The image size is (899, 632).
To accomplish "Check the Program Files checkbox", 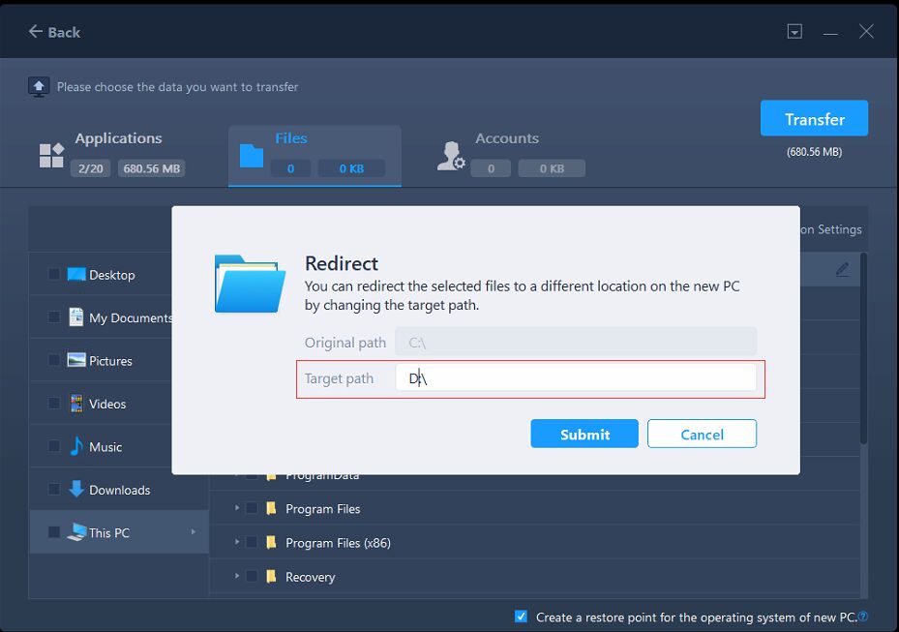I will (x=252, y=508).
